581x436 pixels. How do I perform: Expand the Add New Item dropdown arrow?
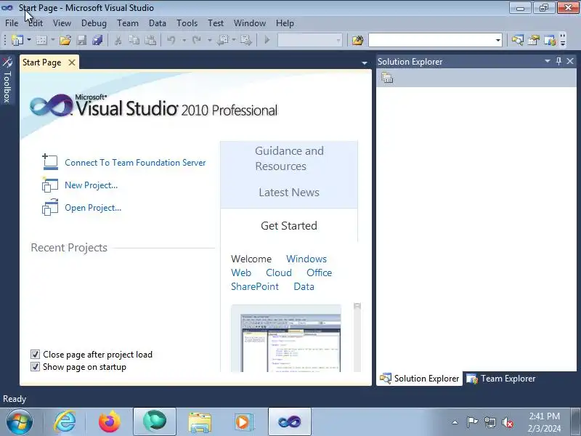(53, 40)
